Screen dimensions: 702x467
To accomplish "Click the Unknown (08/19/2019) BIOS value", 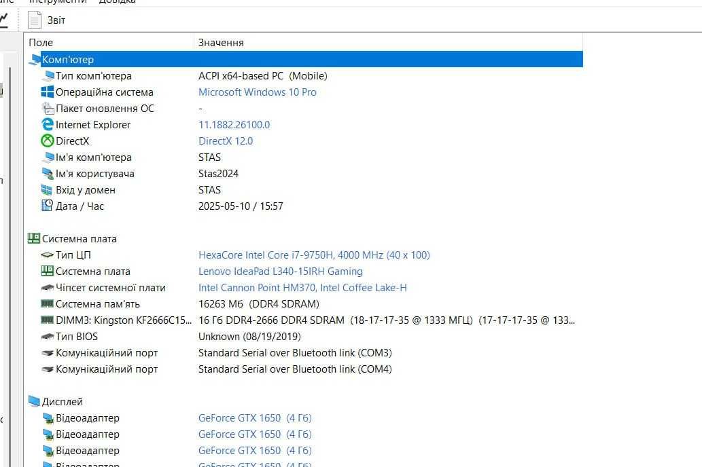I will [x=250, y=337].
